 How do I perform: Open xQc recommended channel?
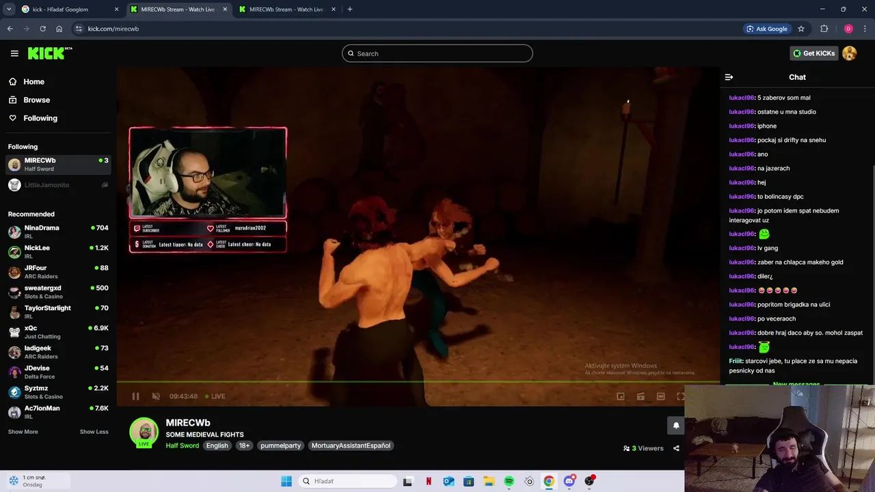tap(58, 332)
